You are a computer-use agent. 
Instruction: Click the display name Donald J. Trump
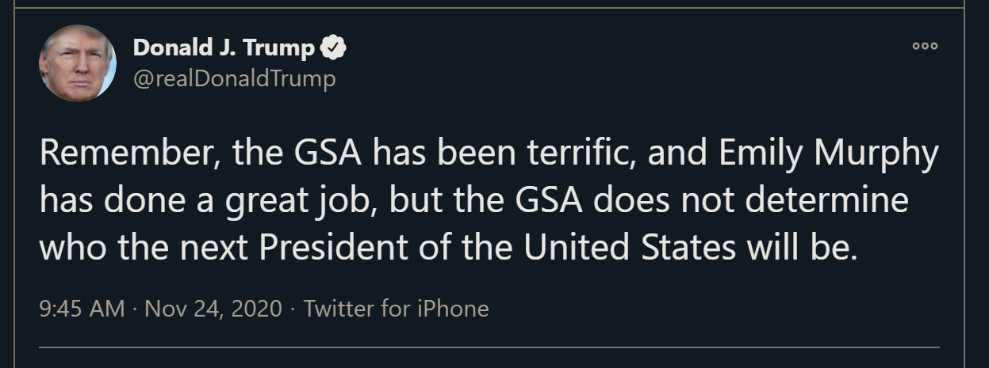pos(224,48)
